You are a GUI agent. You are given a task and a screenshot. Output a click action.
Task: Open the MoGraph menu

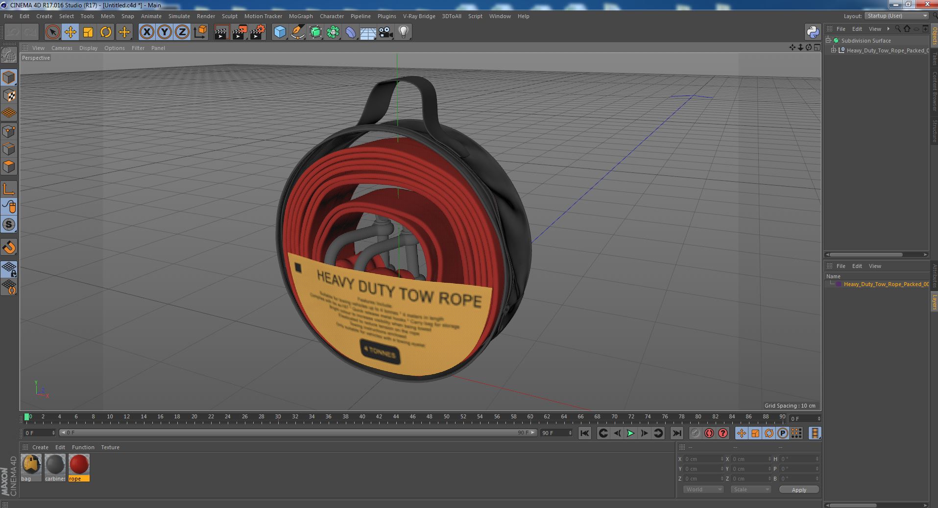(x=301, y=16)
